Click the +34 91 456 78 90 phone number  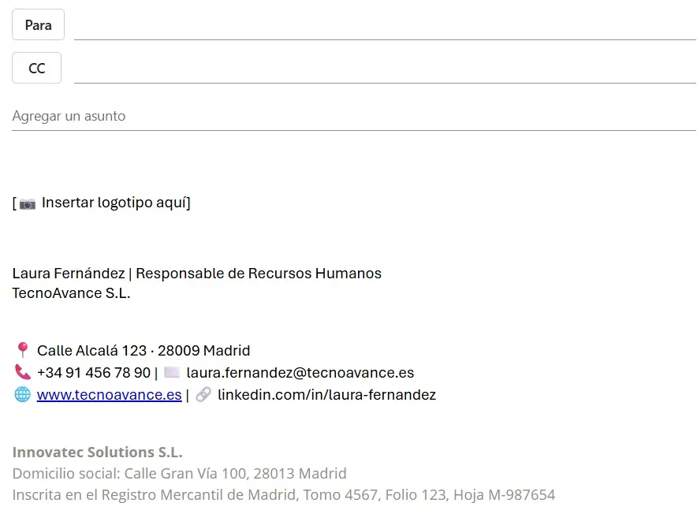(x=93, y=372)
